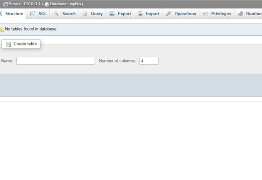Click the yellow warning triangle icon
The height and width of the screenshot is (180, 262).
click(x=2, y=29)
